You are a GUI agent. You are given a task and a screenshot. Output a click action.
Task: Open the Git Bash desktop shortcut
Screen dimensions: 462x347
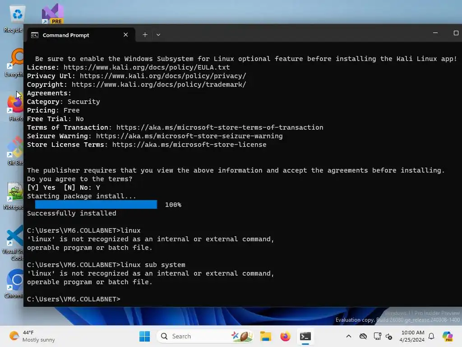[x=16, y=151]
